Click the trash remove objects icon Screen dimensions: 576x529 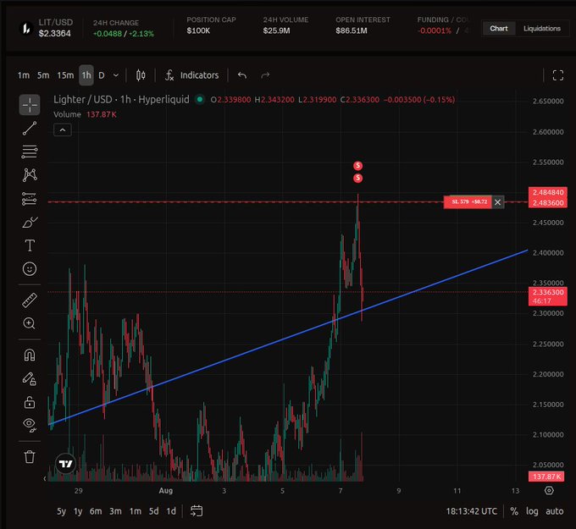click(x=30, y=457)
